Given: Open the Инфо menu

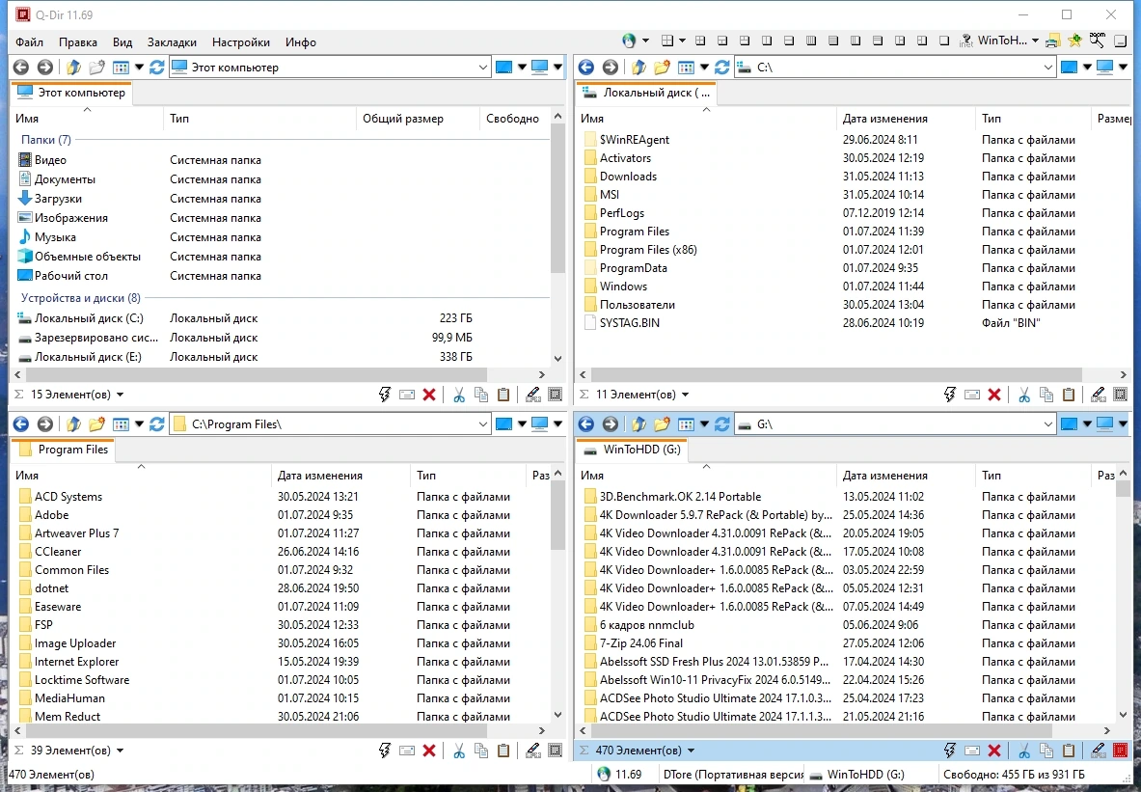Looking at the screenshot, I should (x=301, y=42).
